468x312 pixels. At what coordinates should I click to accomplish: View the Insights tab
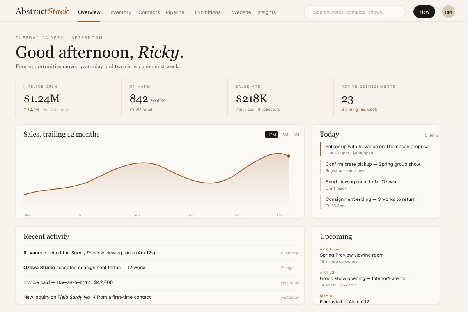[x=267, y=12]
